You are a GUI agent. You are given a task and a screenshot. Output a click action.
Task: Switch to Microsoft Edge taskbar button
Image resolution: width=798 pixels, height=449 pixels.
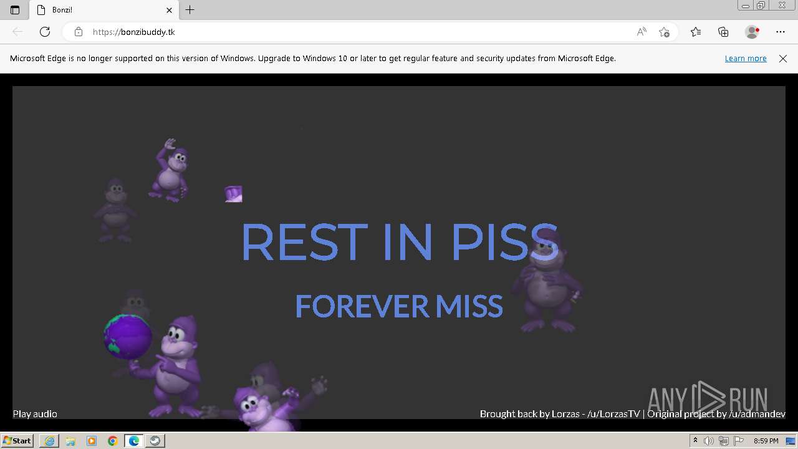click(134, 441)
